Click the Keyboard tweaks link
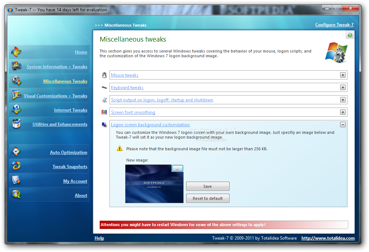This screenshot has width=369, height=252. (127, 88)
